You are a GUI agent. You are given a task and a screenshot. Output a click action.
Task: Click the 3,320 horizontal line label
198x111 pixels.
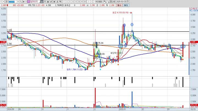pos(9,30)
